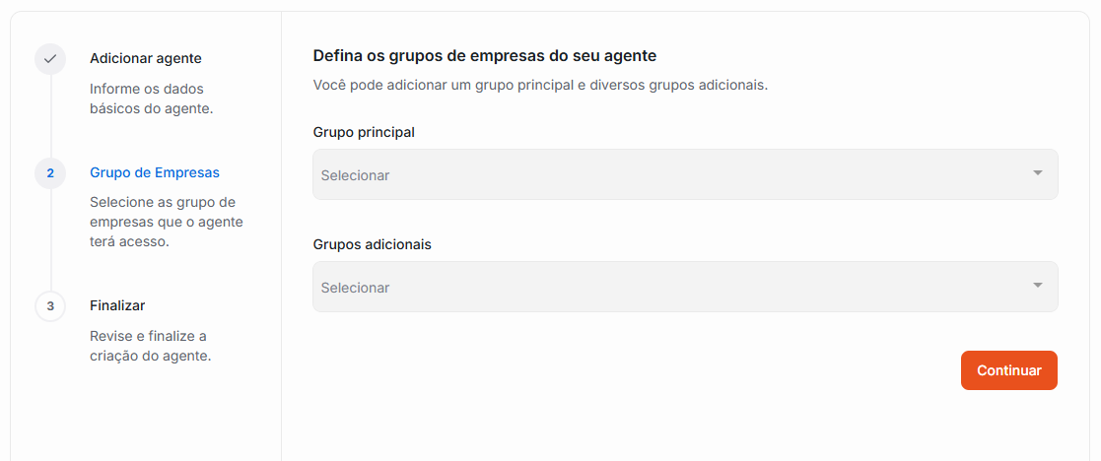Click the checkmark icon of completed step
This screenshot has width=1101, height=461.
point(50,59)
